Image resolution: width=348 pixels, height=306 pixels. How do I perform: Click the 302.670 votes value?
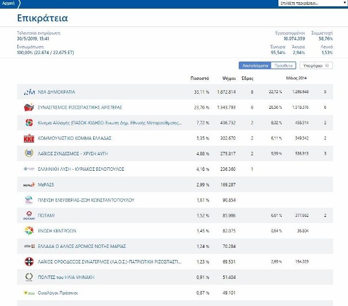(x=228, y=138)
